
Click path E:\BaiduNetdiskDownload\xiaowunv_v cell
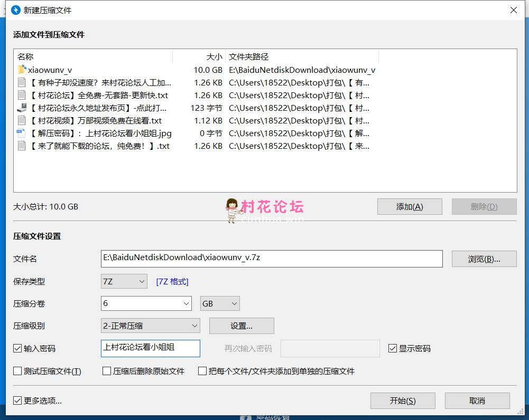pos(302,70)
